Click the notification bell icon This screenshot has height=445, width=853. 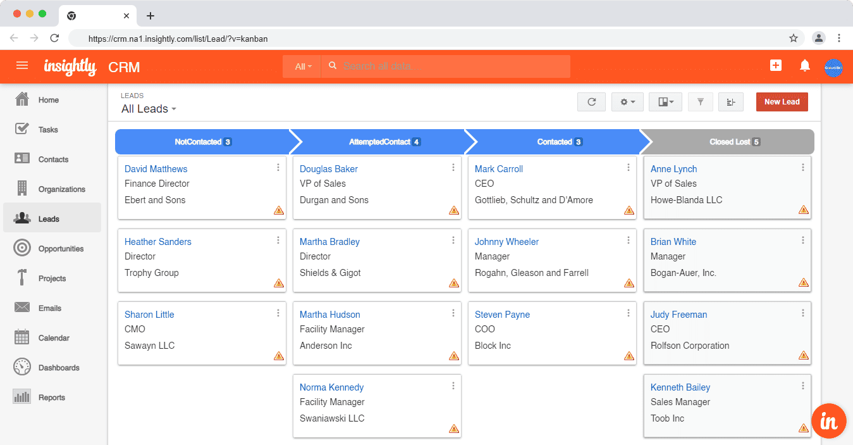pos(803,65)
